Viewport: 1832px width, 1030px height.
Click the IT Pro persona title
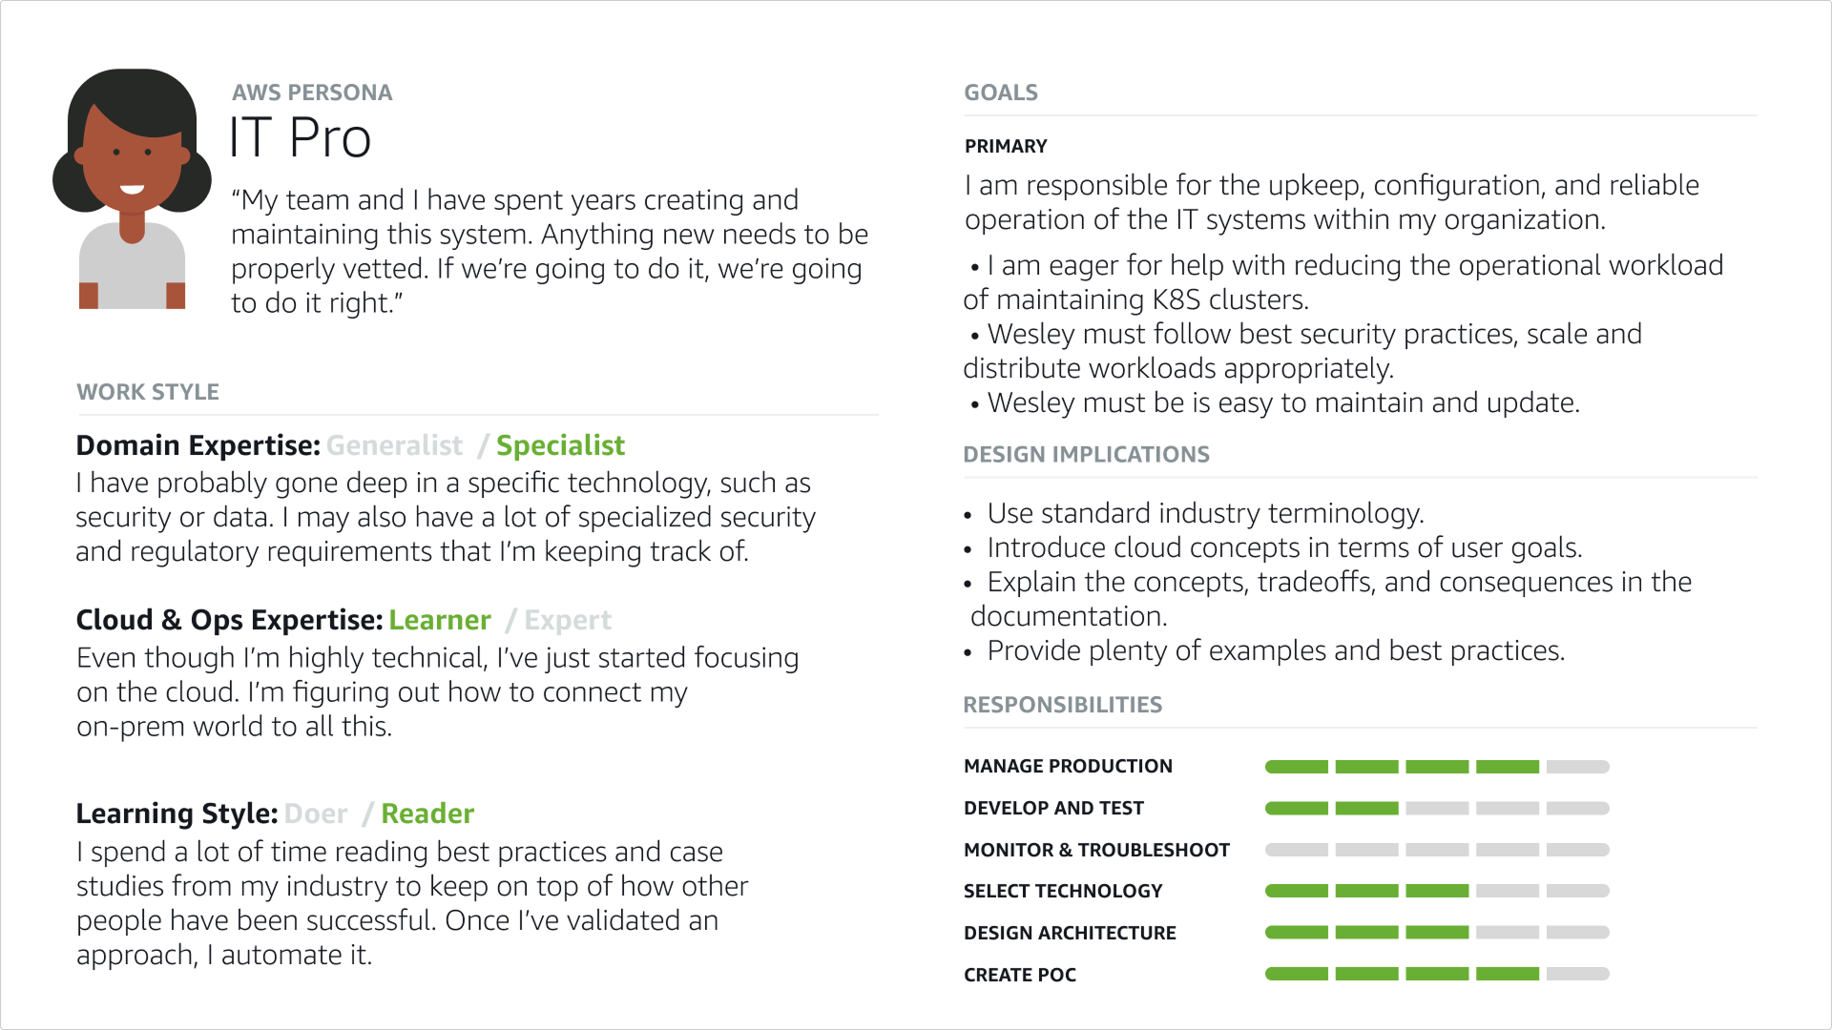tap(300, 137)
